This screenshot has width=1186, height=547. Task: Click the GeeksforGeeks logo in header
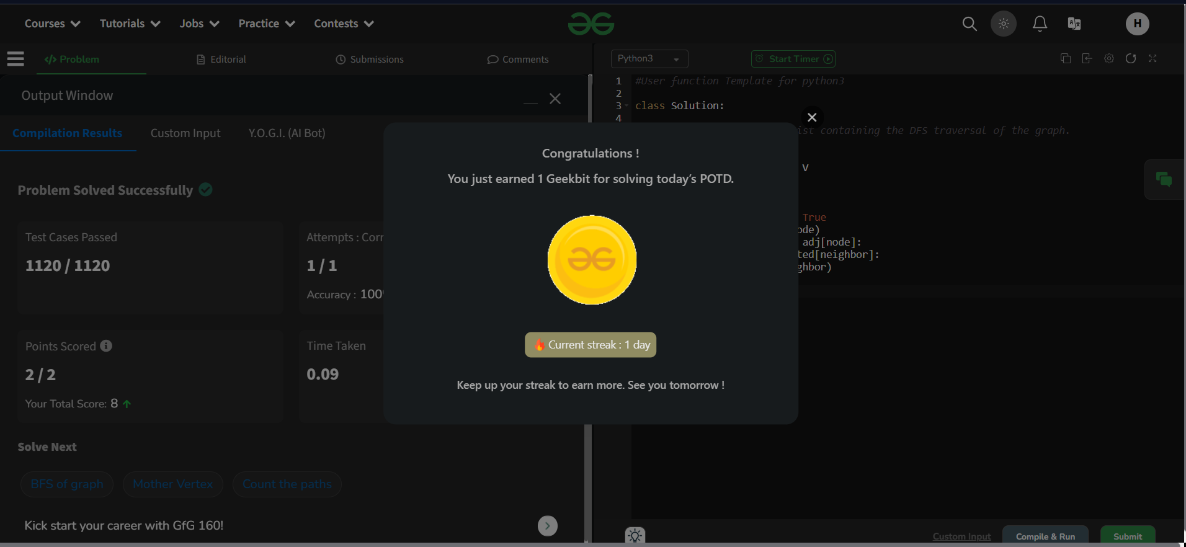point(591,24)
